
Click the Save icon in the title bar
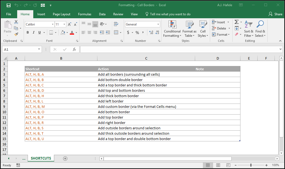tap(9, 5)
